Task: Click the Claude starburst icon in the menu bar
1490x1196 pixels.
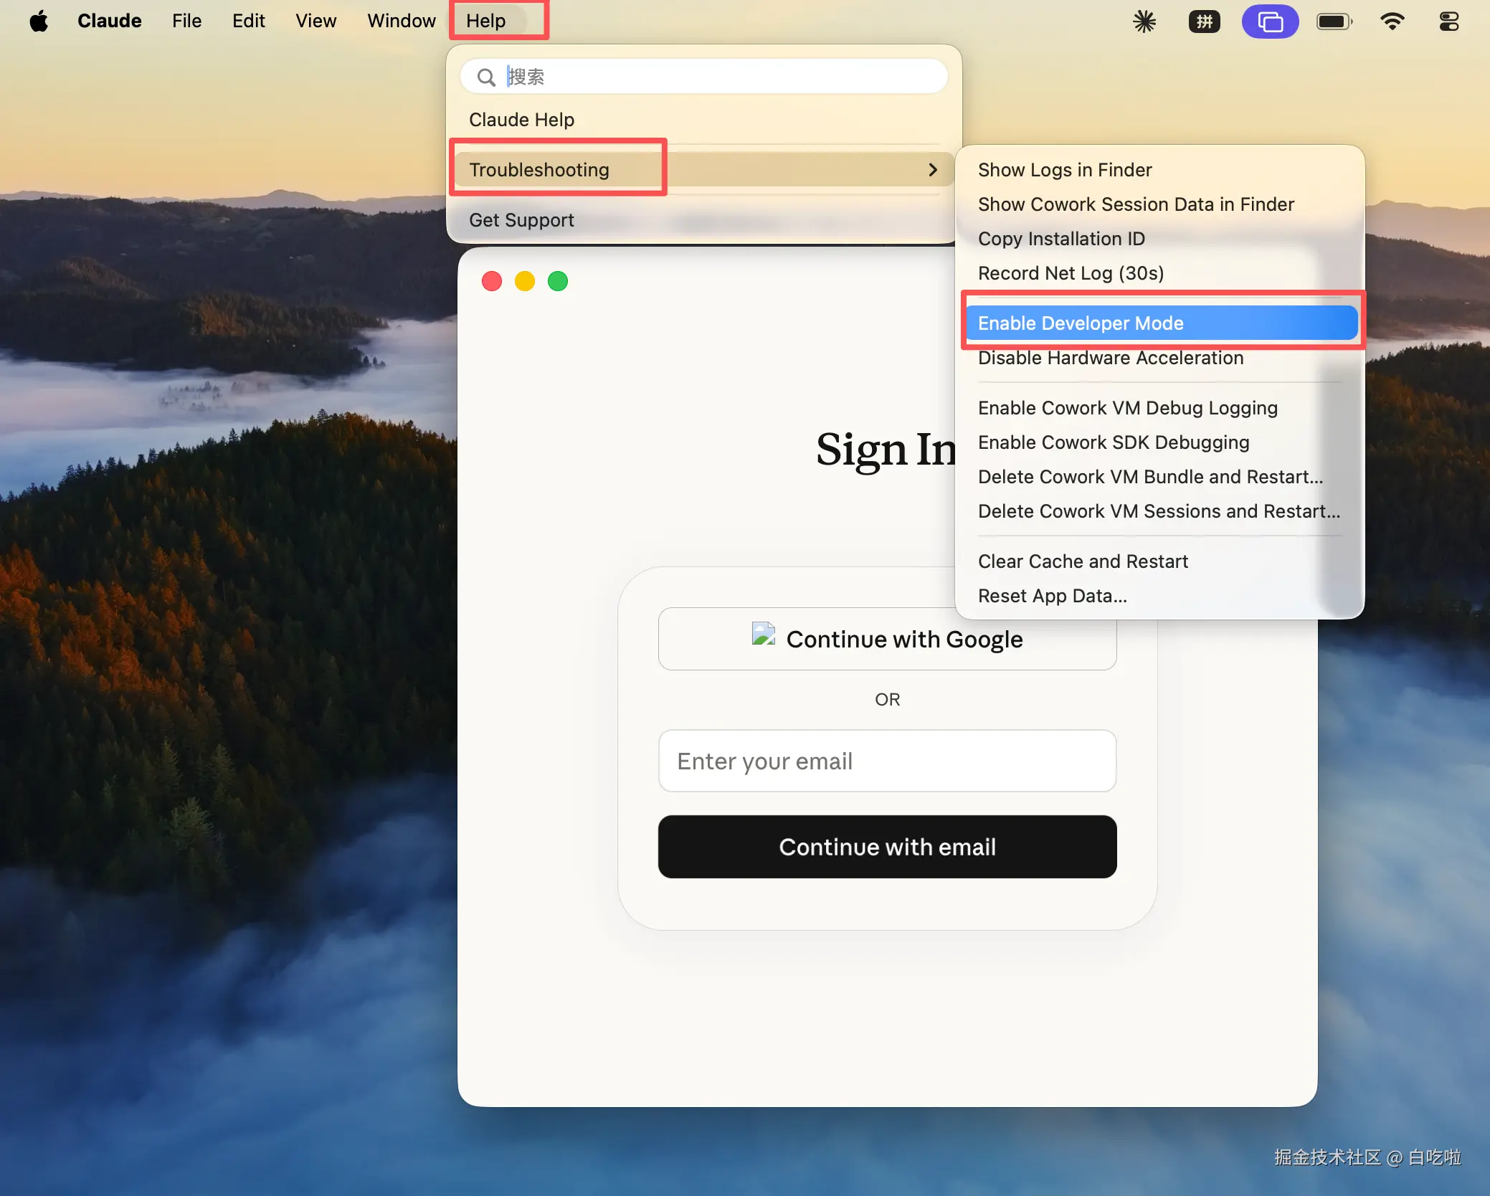Action: (x=1144, y=22)
